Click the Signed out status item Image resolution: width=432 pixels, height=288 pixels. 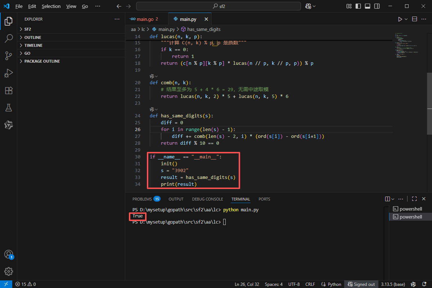[361, 284]
